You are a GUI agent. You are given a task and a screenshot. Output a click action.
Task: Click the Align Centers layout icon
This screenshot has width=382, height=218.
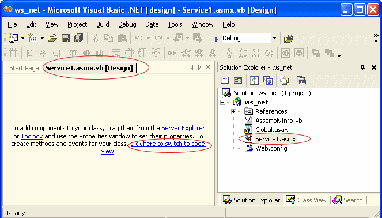click(43, 52)
